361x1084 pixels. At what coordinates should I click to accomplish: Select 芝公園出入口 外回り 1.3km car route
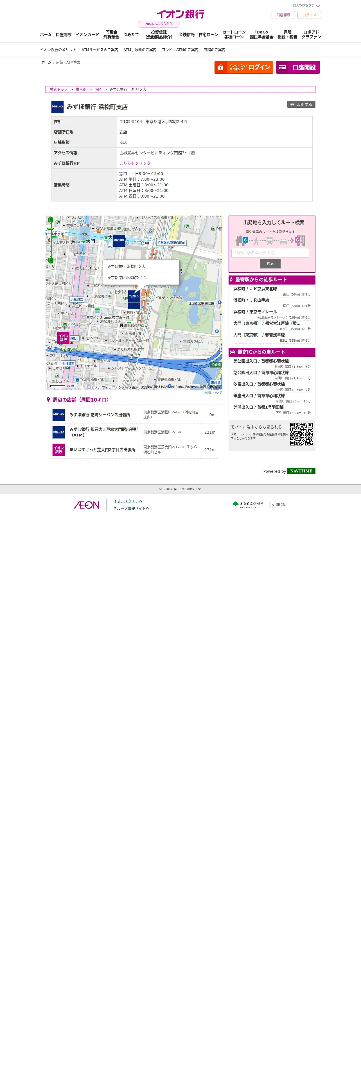click(272, 364)
